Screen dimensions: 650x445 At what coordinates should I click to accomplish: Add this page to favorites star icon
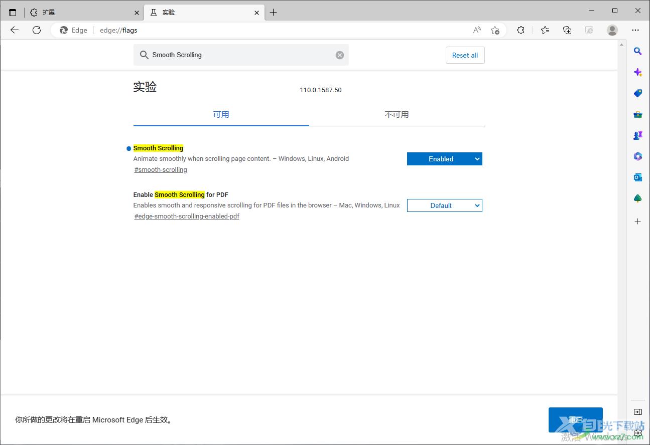(495, 30)
